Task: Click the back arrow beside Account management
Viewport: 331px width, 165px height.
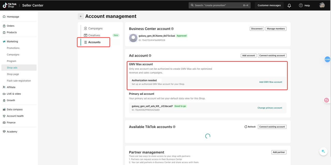Action: [81, 16]
